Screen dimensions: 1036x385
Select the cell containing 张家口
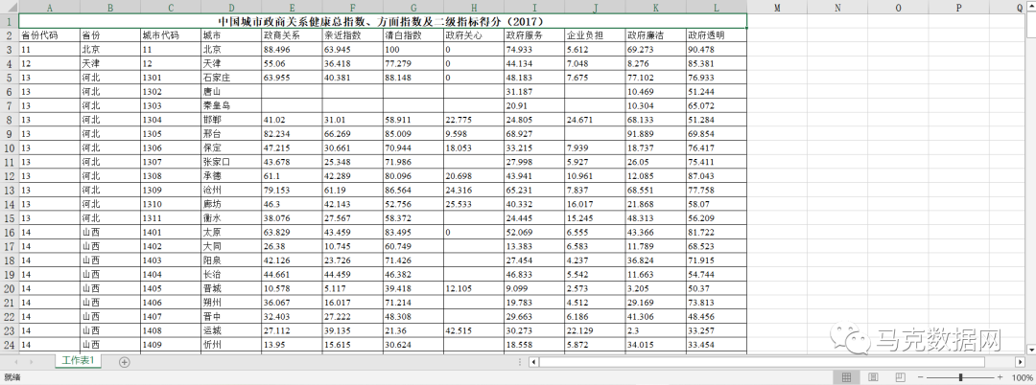click(x=231, y=162)
